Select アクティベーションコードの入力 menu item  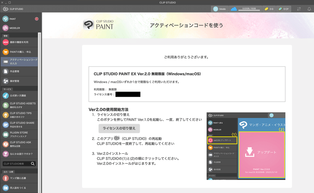[x=19, y=62]
